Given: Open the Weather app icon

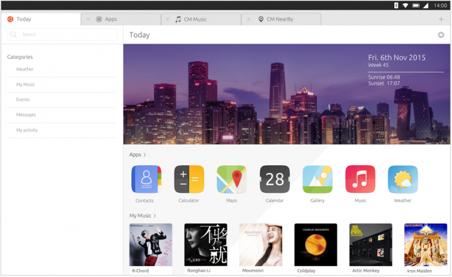Looking at the screenshot, I should pyautogui.click(x=403, y=179).
